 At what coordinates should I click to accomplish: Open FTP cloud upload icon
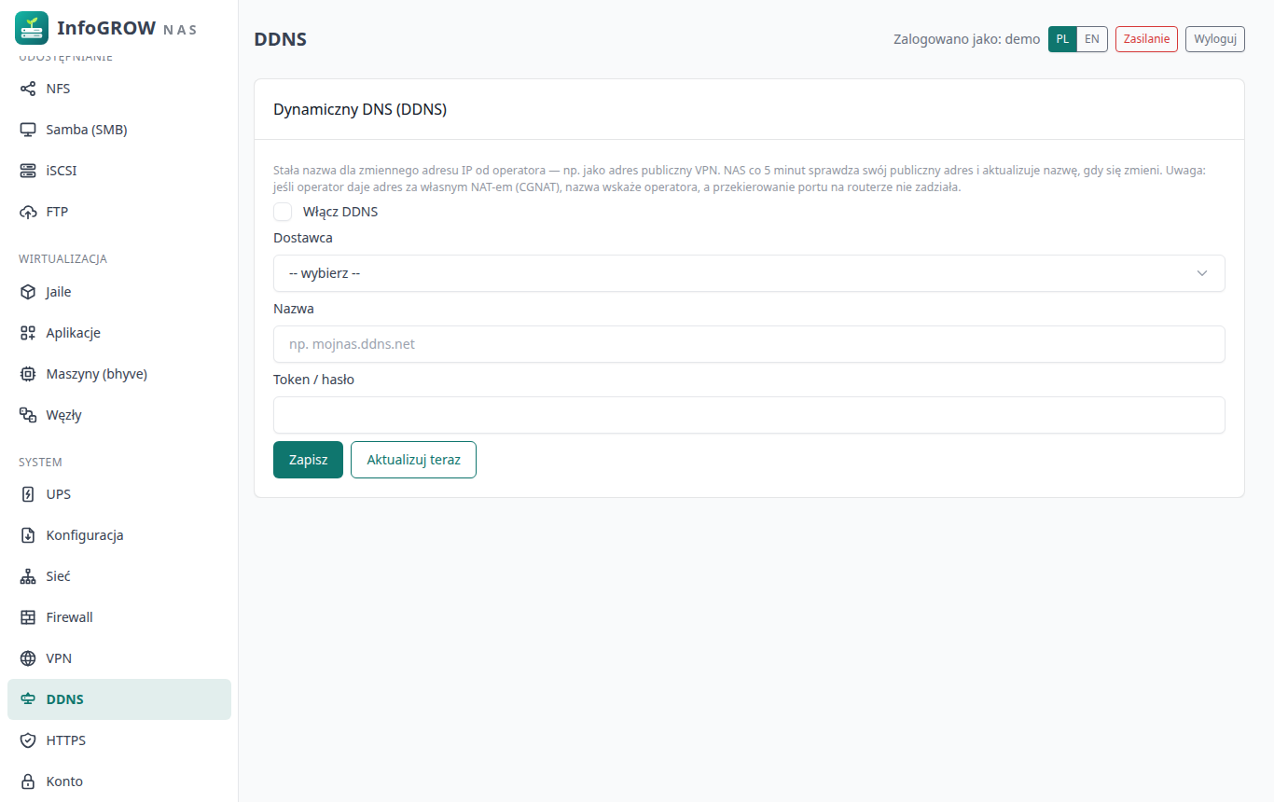pos(28,212)
